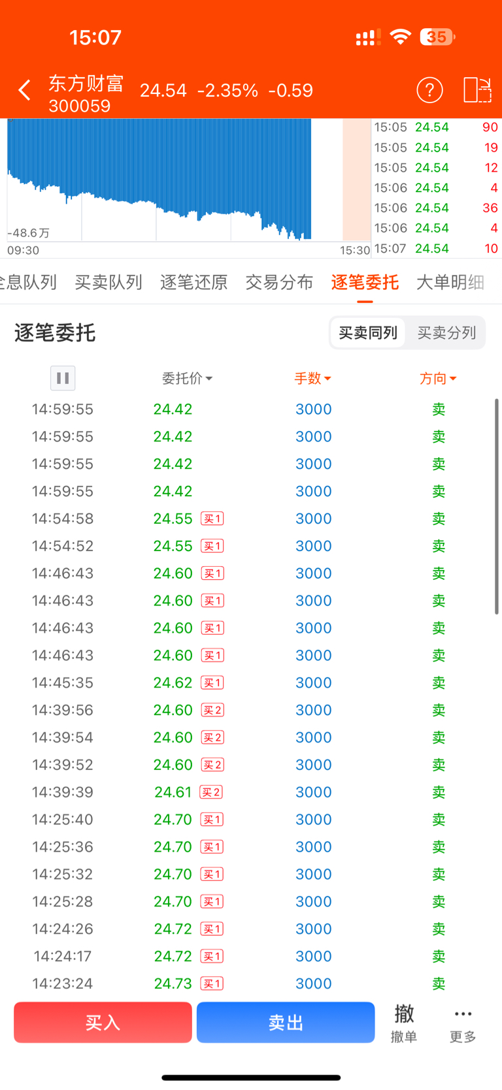Image resolution: width=502 pixels, height=1090 pixels.
Task: Tap the 买1 badge on 14:45:35 row
Action: [x=212, y=682]
